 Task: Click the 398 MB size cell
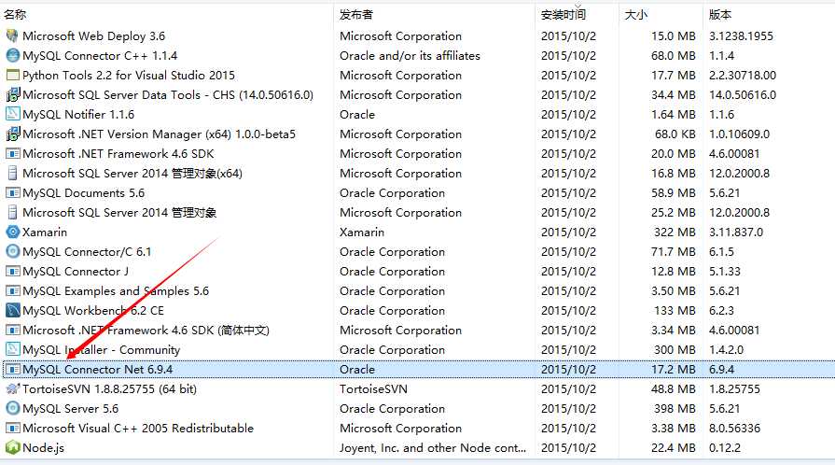[675, 408]
